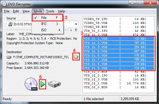Screen dimensions: 159x104
Task: Select VTS_01_3.VOB row
Action: (x=119, y=47)
